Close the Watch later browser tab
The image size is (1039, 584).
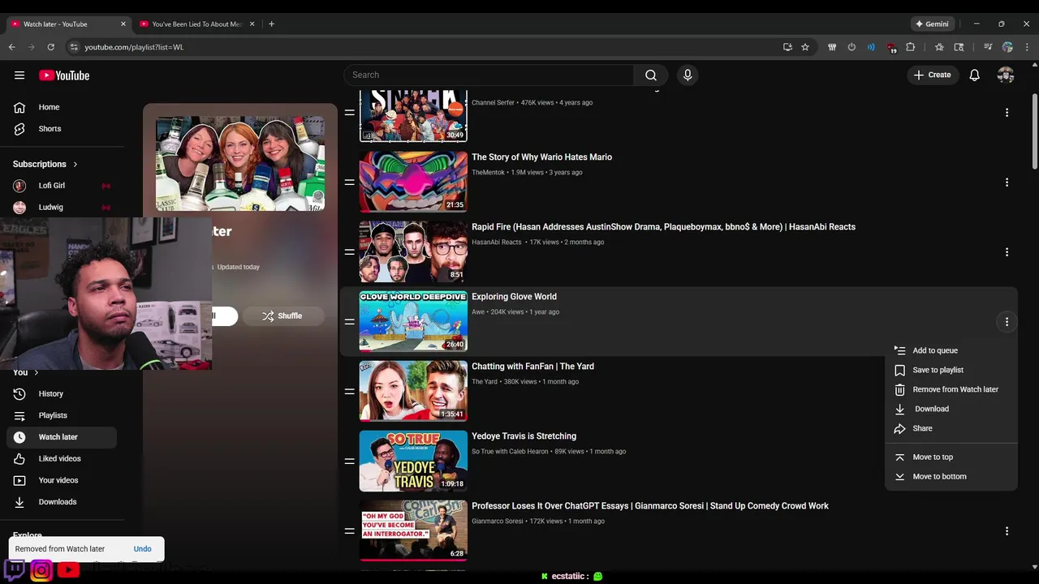click(x=123, y=24)
